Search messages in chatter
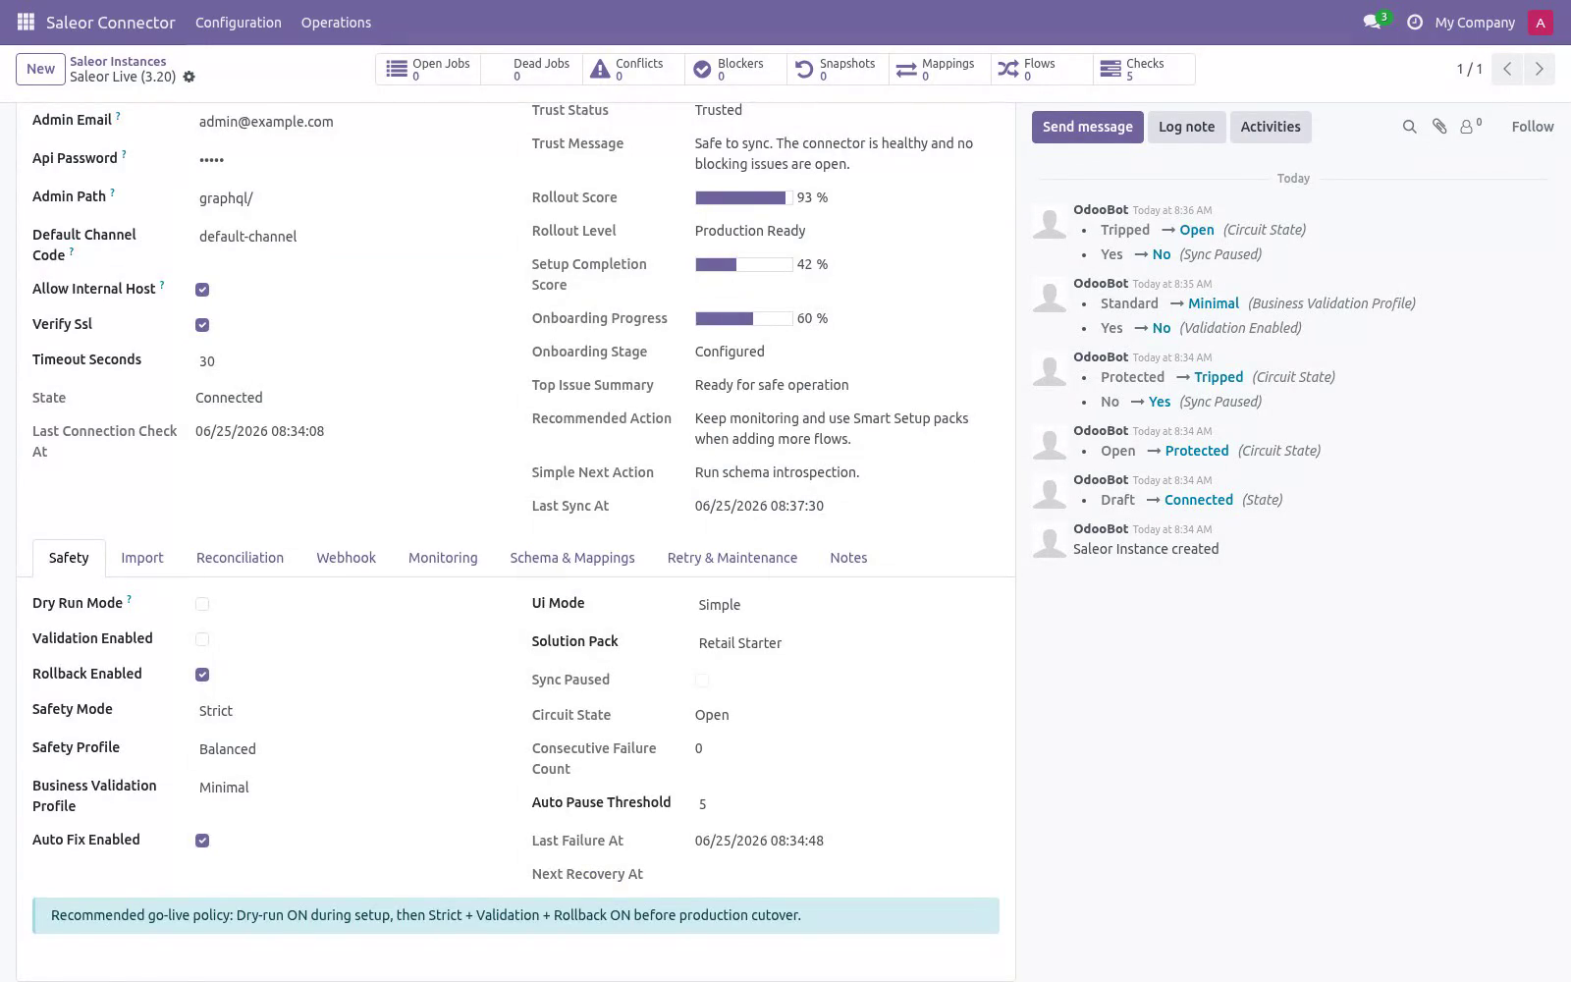This screenshot has height=982, width=1571. 1409,127
